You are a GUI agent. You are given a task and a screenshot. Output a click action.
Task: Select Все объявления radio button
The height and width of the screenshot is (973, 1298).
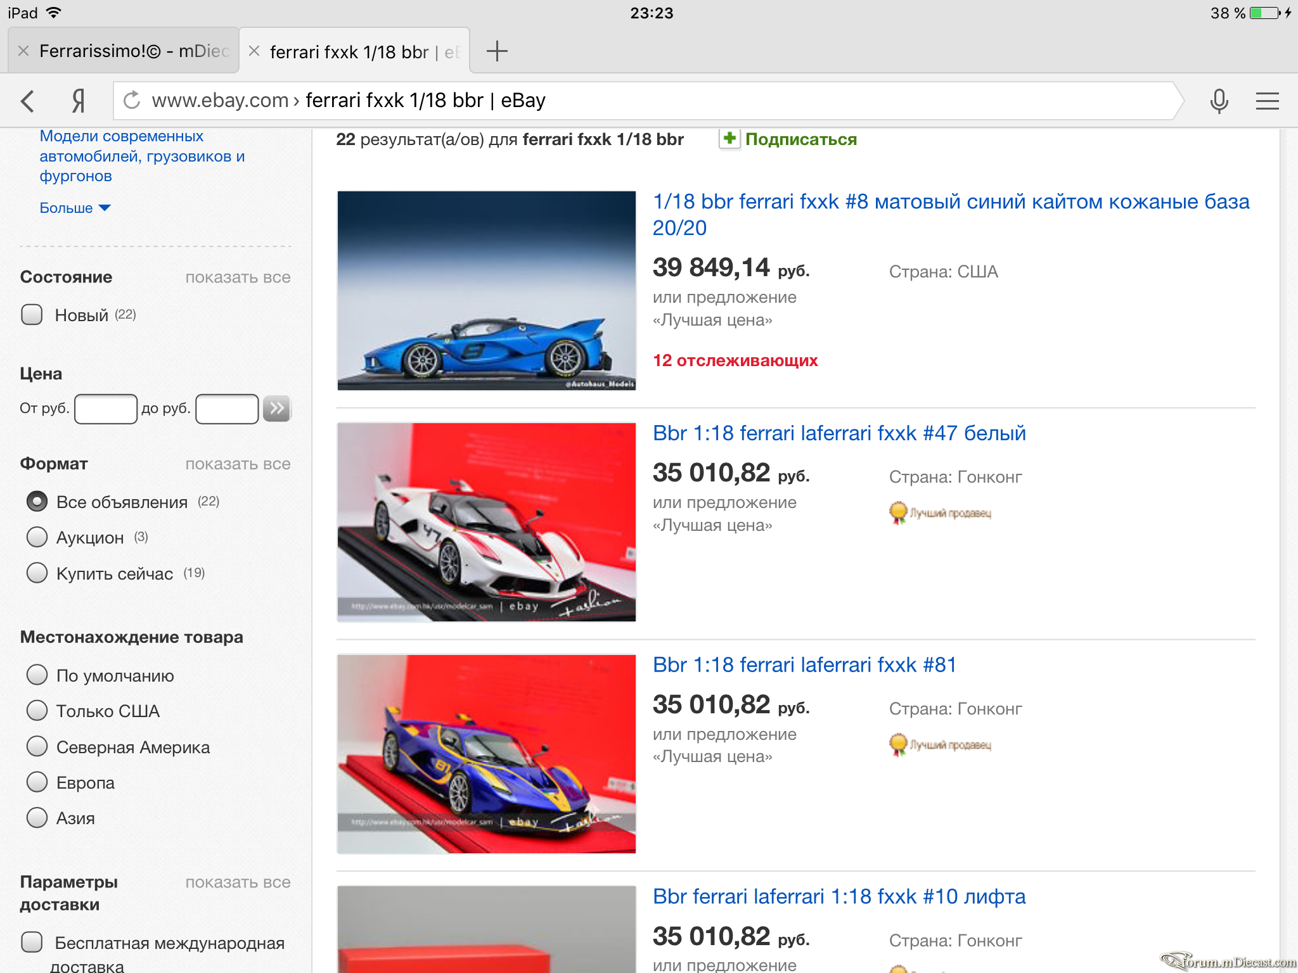click(x=37, y=502)
